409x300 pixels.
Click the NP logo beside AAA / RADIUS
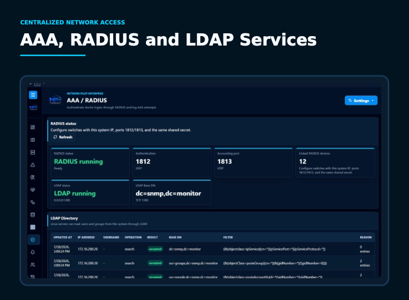[x=55, y=100]
